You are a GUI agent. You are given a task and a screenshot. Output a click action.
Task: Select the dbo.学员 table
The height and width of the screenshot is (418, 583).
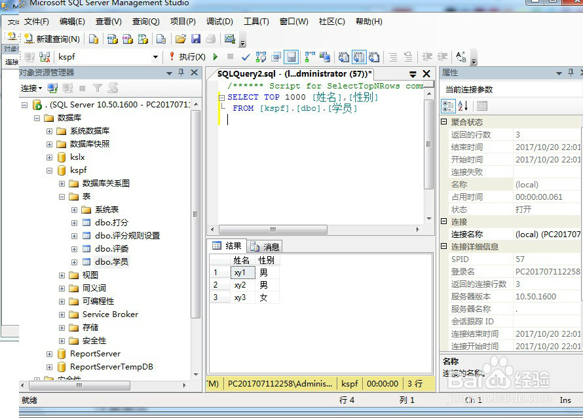pyautogui.click(x=111, y=262)
